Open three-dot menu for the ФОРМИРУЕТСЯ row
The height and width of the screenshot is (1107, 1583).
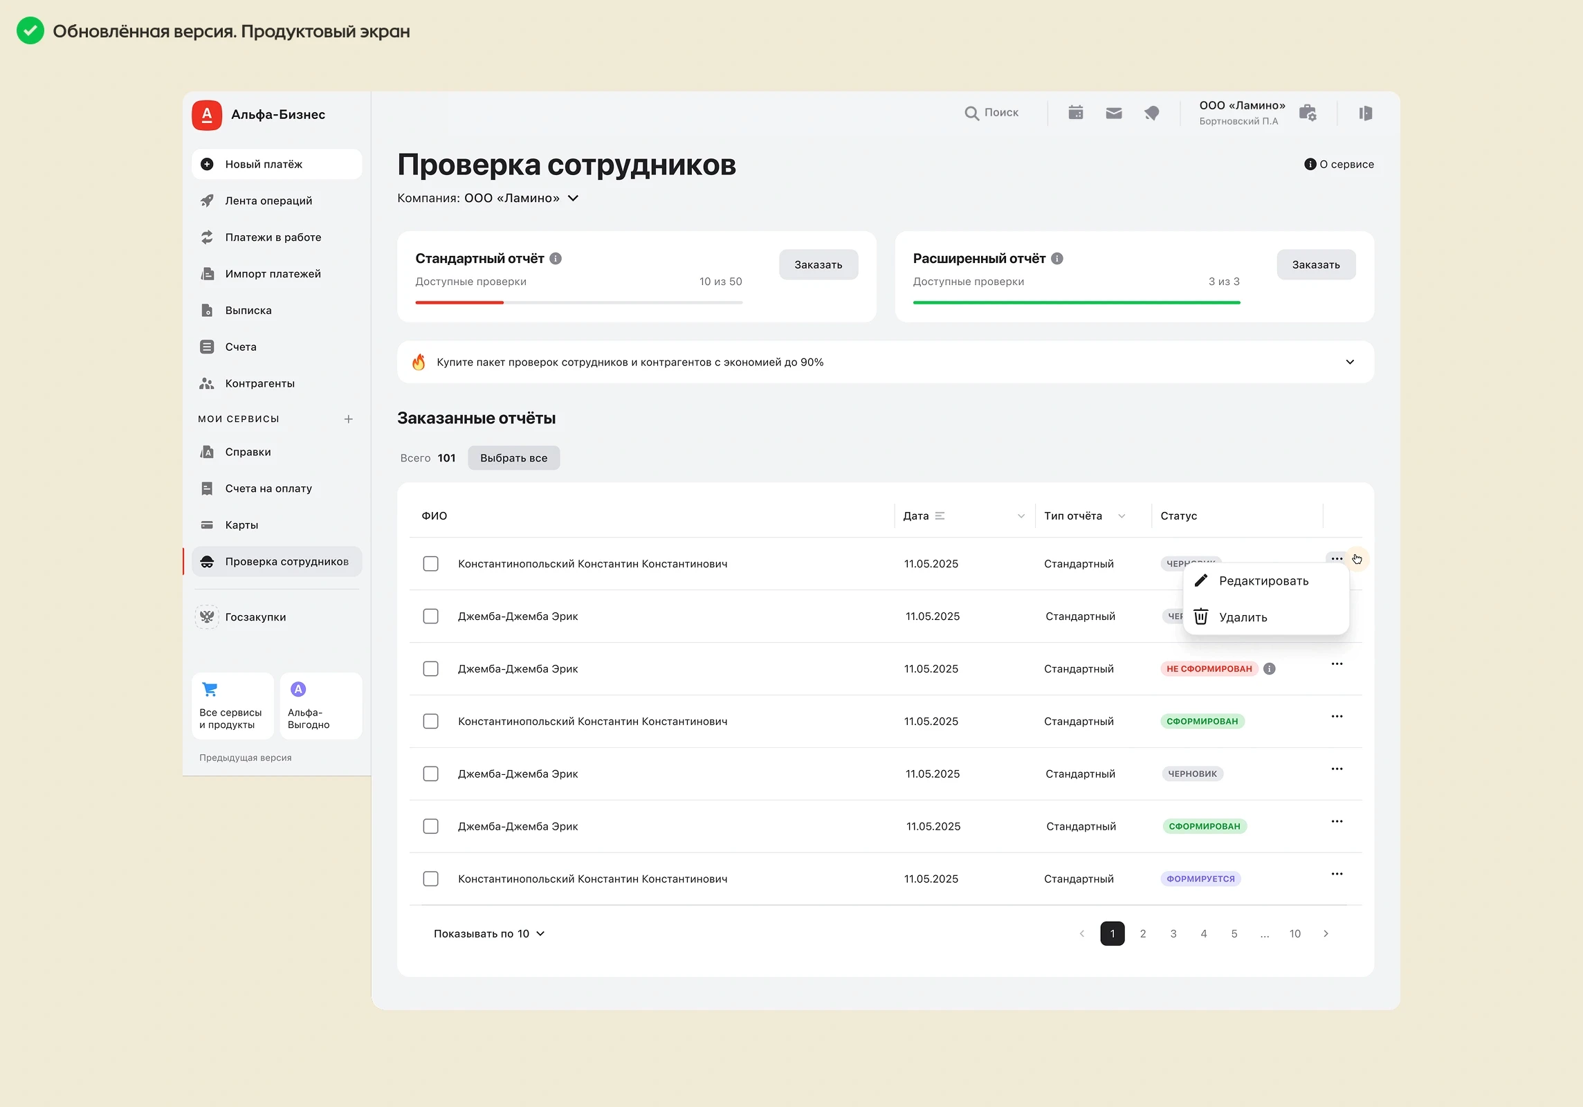[x=1337, y=875]
